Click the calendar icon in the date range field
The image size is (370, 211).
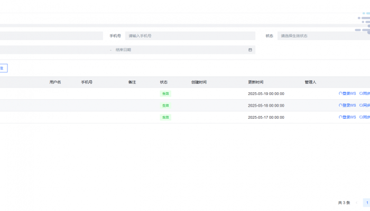pyautogui.click(x=250, y=50)
